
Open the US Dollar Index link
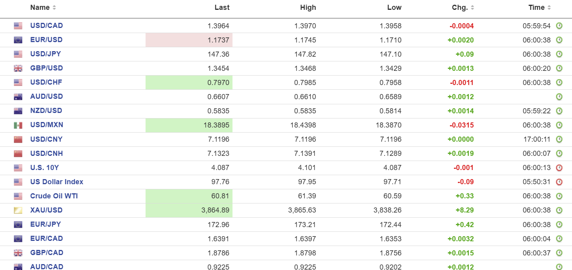(57, 181)
